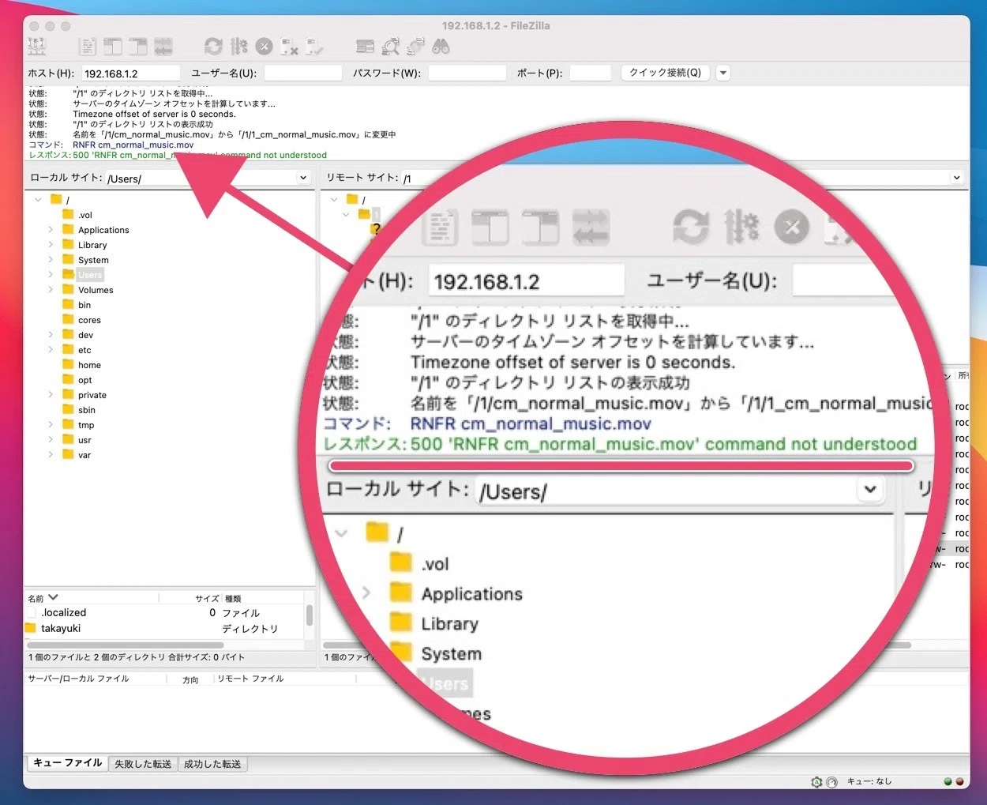Expand the Library folder in the local tree
This screenshot has height=805, width=987.
[x=51, y=245]
